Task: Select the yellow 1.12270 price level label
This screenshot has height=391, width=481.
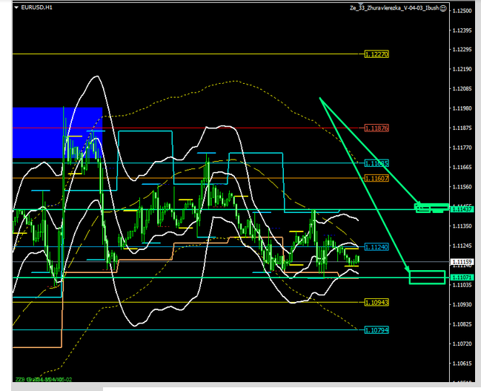Action: click(x=376, y=54)
